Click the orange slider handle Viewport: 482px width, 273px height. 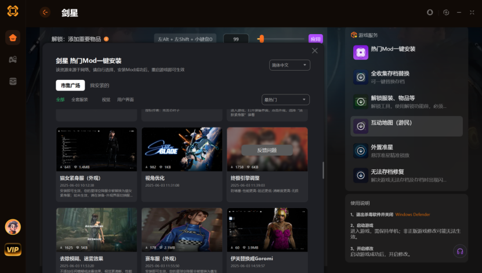click(261, 39)
